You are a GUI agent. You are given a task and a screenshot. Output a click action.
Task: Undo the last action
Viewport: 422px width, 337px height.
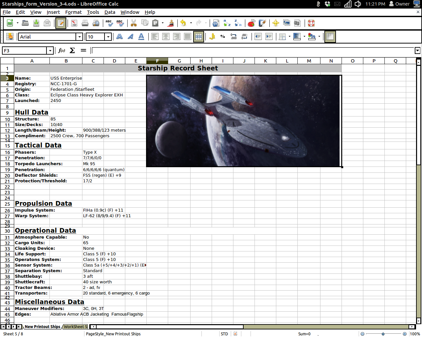(183, 23)
